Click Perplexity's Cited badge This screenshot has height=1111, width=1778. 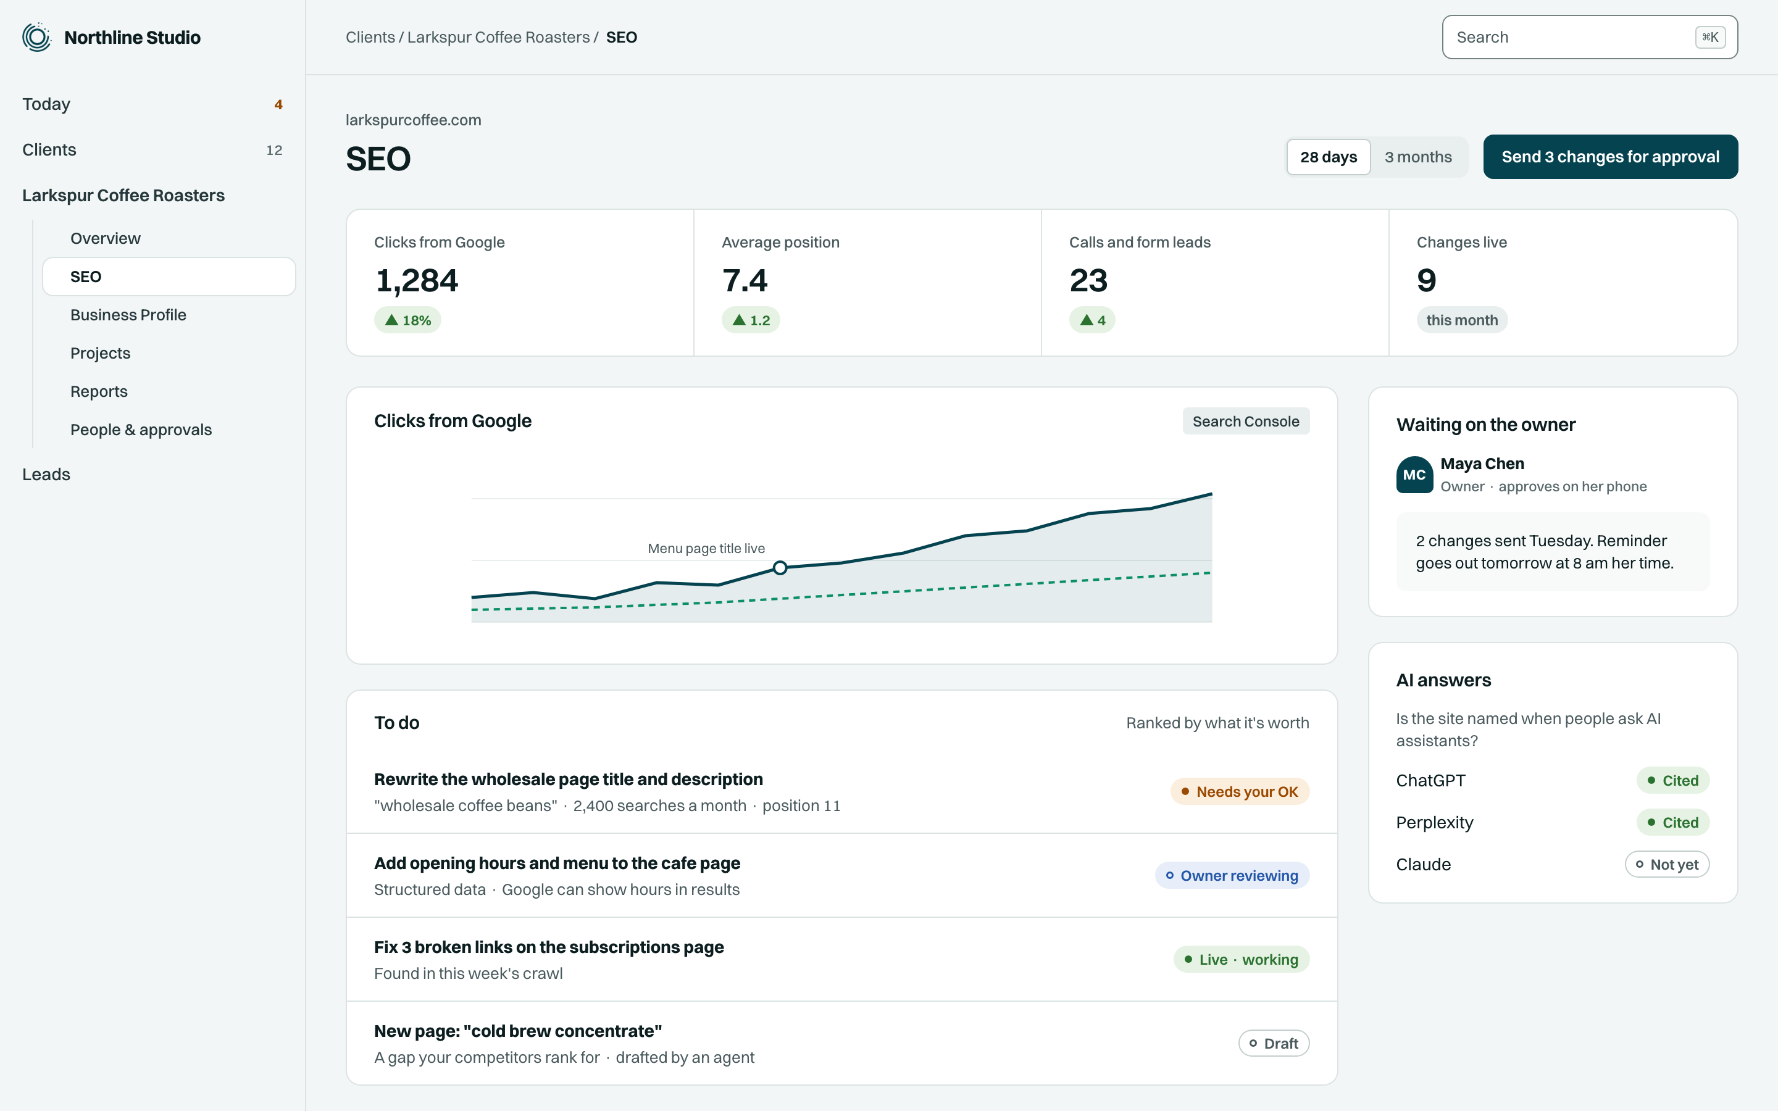tap(1672, 822)
